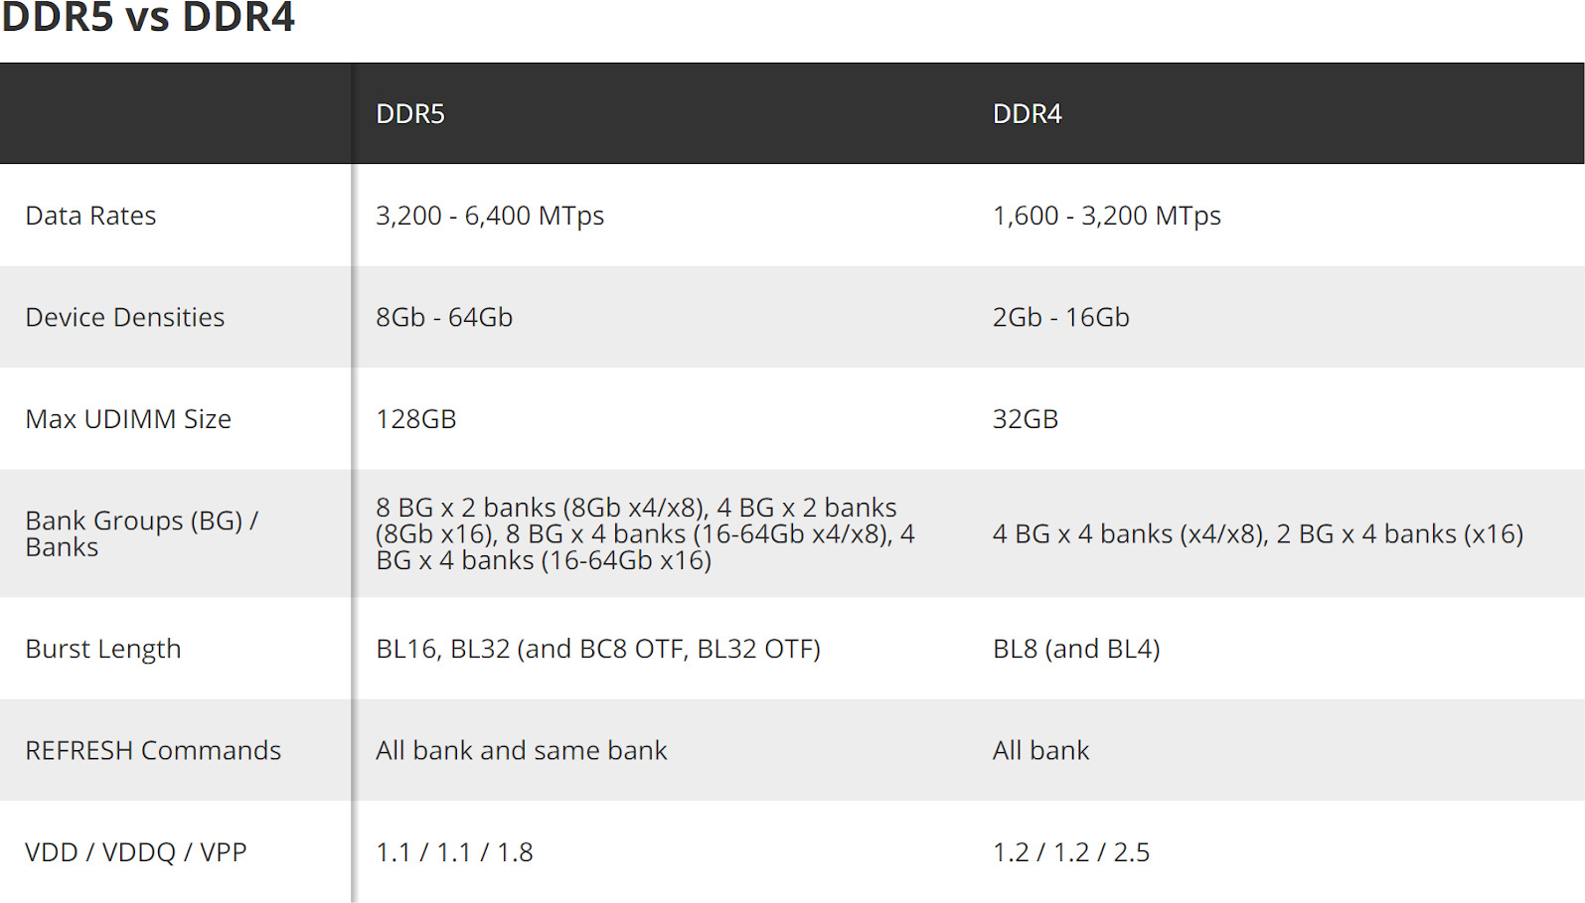Viewport: 1585px width, 903px height.
Task: Click the 1,600 - 3,200 MTps cell
Action: 1107,216
